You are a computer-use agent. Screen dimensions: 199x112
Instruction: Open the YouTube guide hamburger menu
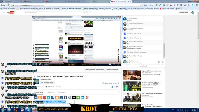pos(4,12)
